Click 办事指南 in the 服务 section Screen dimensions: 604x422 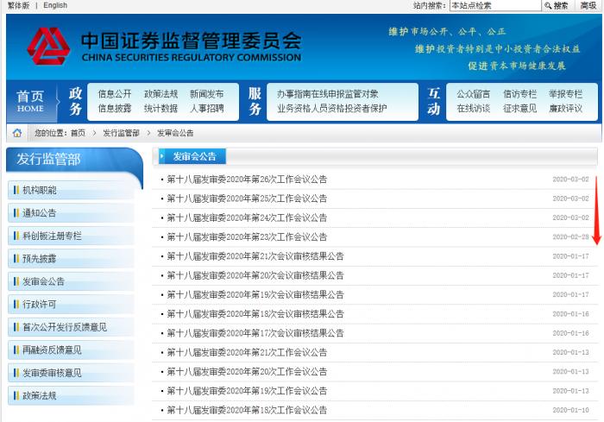pyautogui.click(x=293, y=94)
